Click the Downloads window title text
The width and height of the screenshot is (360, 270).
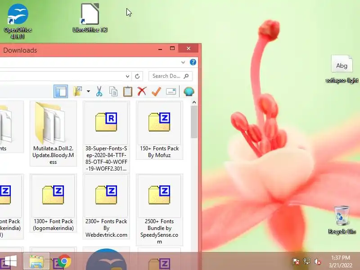20,50
